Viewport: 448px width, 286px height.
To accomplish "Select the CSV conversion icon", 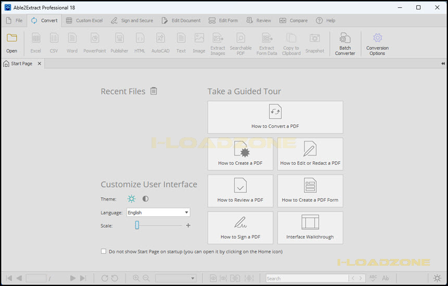I will (x=54, y=38).
